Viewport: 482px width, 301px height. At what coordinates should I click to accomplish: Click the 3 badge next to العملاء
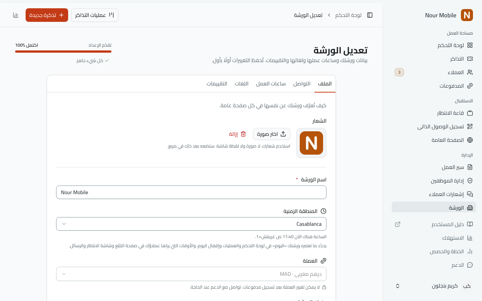click(399, 72)
